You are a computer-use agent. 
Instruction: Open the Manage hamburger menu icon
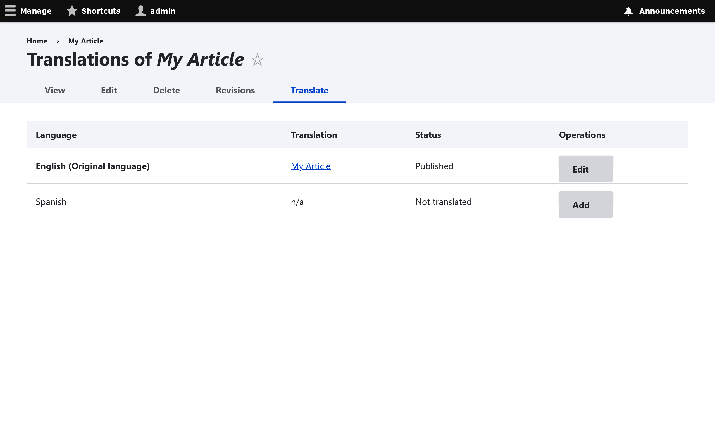coord(10,11)
